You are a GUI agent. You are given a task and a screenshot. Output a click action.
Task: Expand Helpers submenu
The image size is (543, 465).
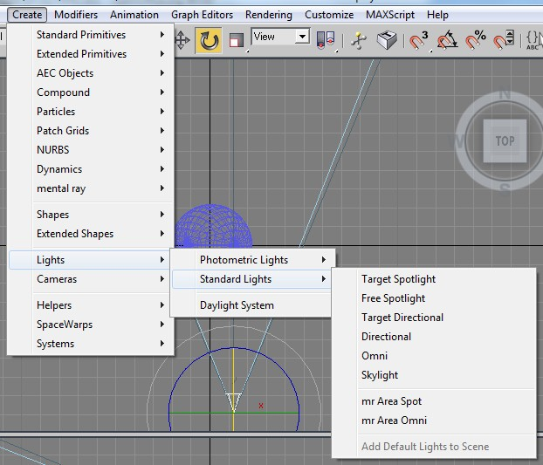click(91, 305)
